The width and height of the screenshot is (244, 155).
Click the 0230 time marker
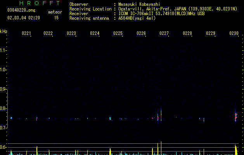(x=234, y=33)
